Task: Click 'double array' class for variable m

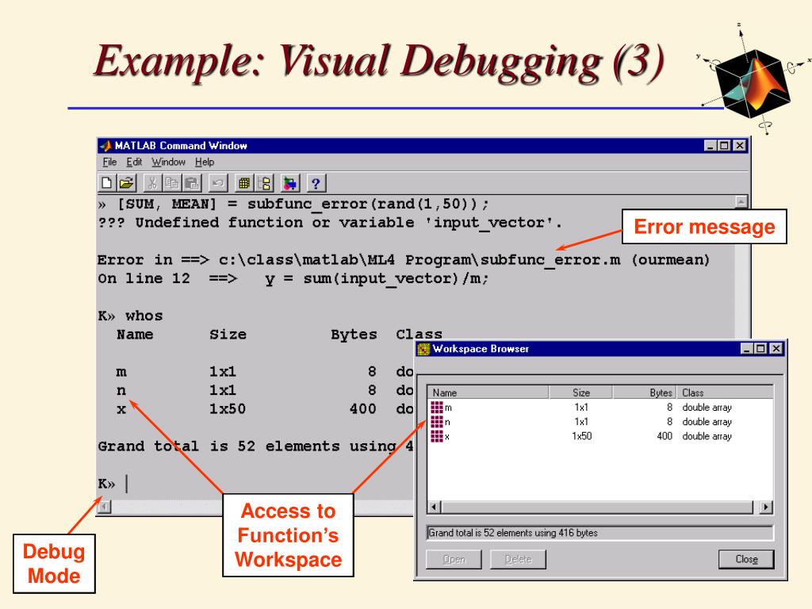Action: click(x=707, y=408)
